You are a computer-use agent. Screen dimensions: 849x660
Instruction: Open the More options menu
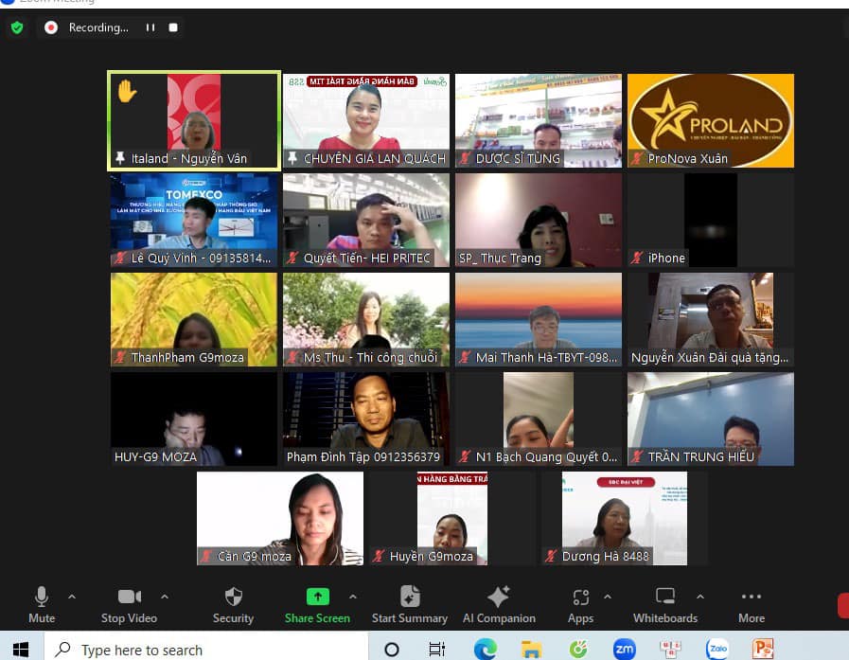point(752,604)
